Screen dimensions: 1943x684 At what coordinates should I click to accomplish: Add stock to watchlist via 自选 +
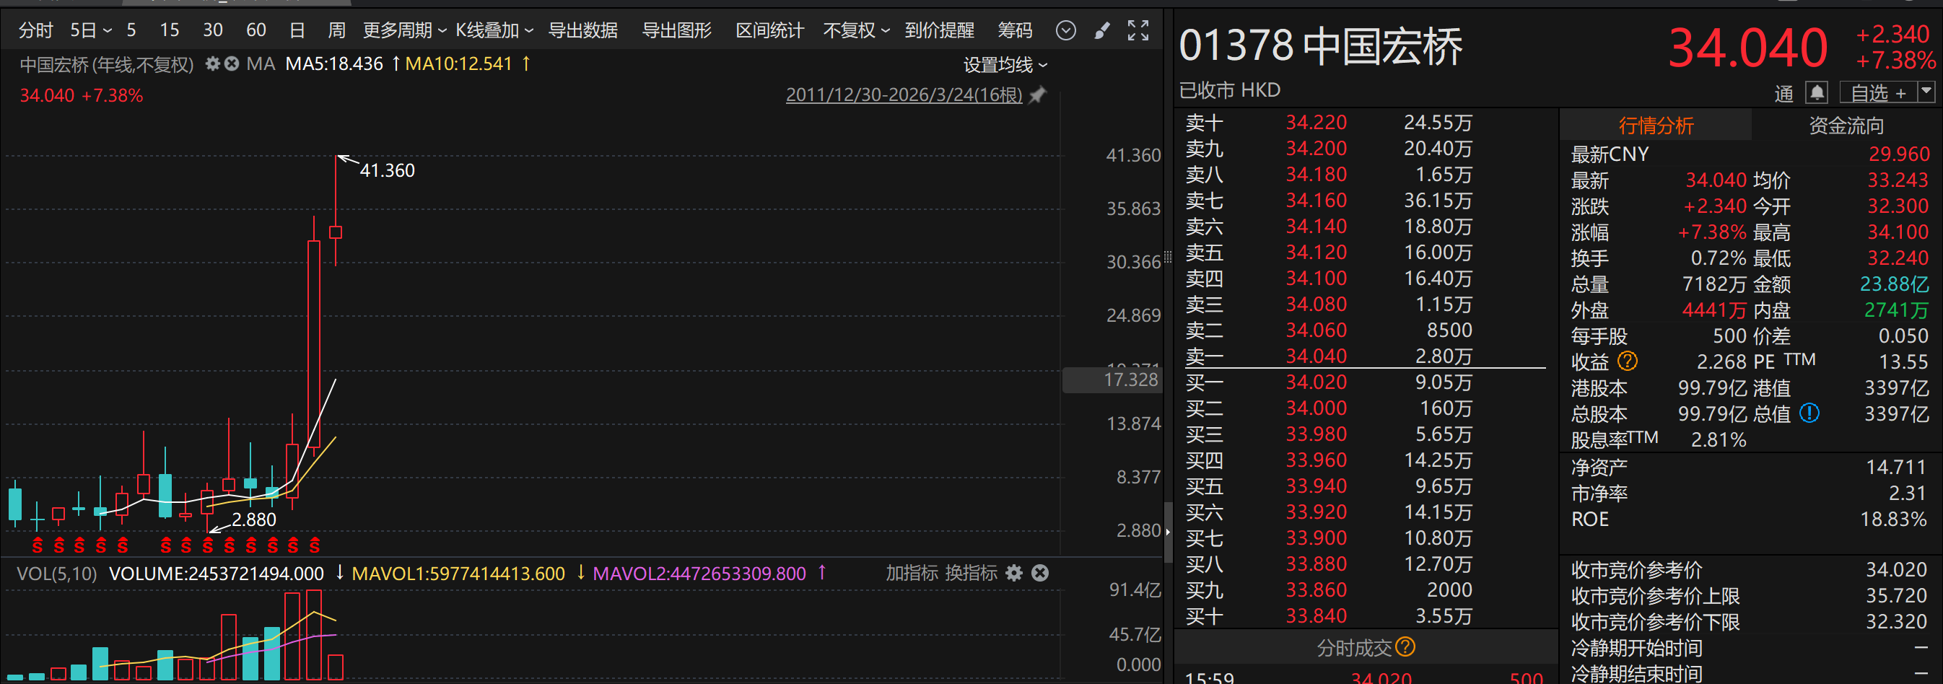tap(1877, 93)
